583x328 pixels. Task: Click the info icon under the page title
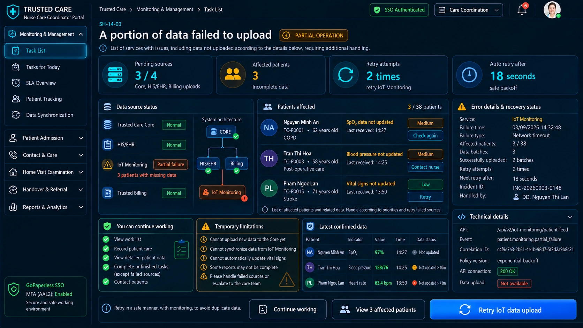coord(103,48)
